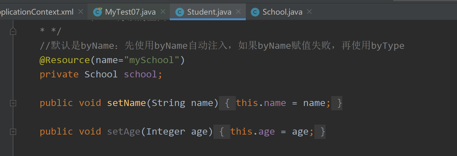Click the folded closing brace of setAge
This screenshot has width=457, height=156.
322,132
